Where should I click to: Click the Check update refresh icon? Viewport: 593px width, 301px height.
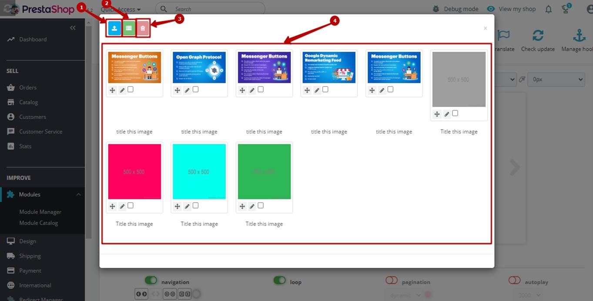pyautogui.click(x=538, y=35)
